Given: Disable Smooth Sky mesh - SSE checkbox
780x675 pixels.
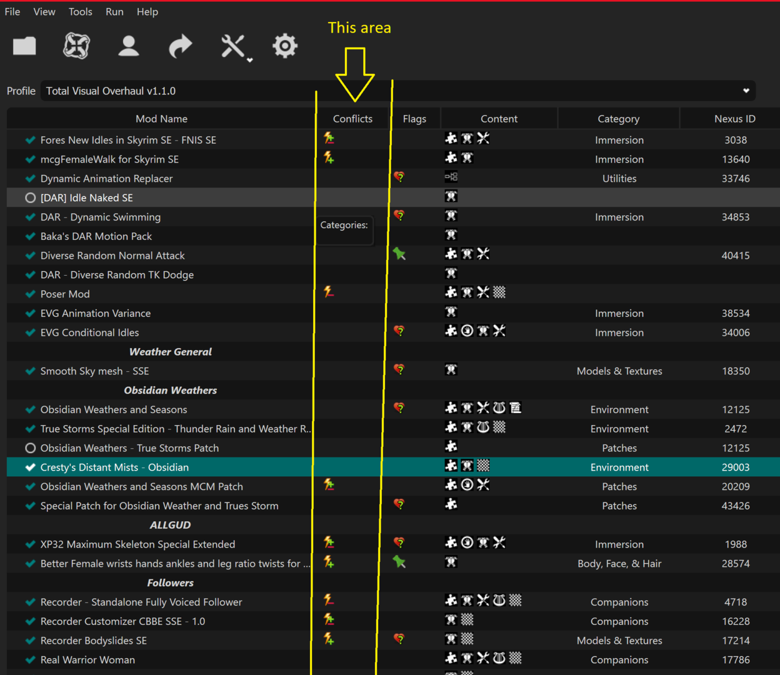Looking at the screenshot, I should click(30, 371).
